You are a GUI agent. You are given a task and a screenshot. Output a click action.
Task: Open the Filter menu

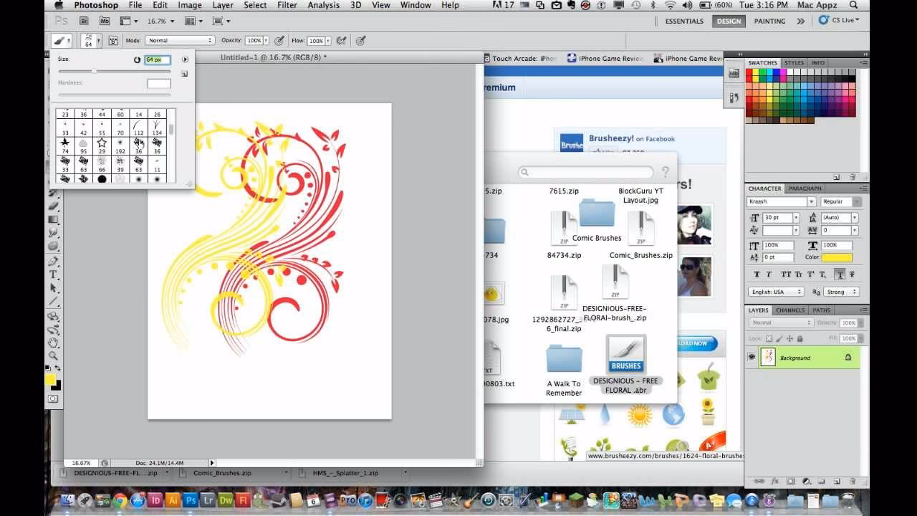[287, 5]
